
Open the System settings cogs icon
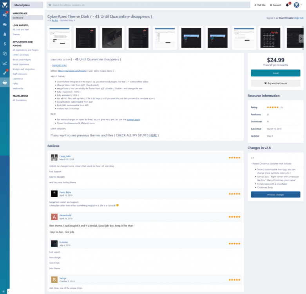tap(5, 15)
